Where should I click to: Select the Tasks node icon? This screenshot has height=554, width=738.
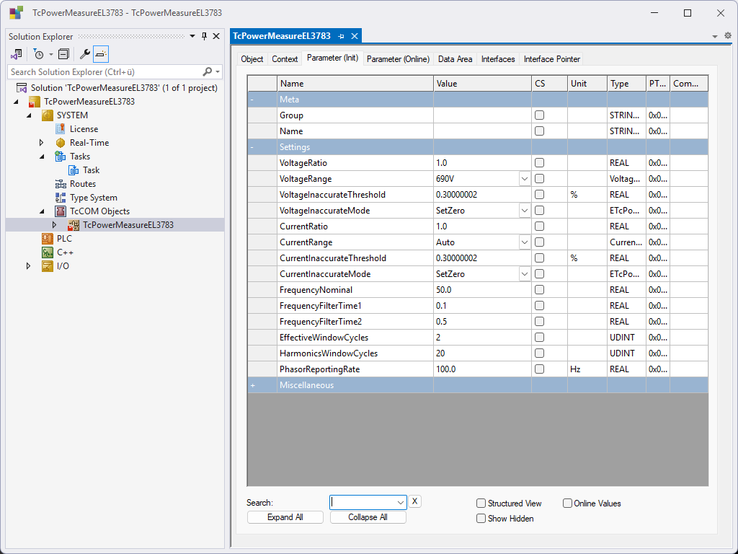[x=61, y=156]
